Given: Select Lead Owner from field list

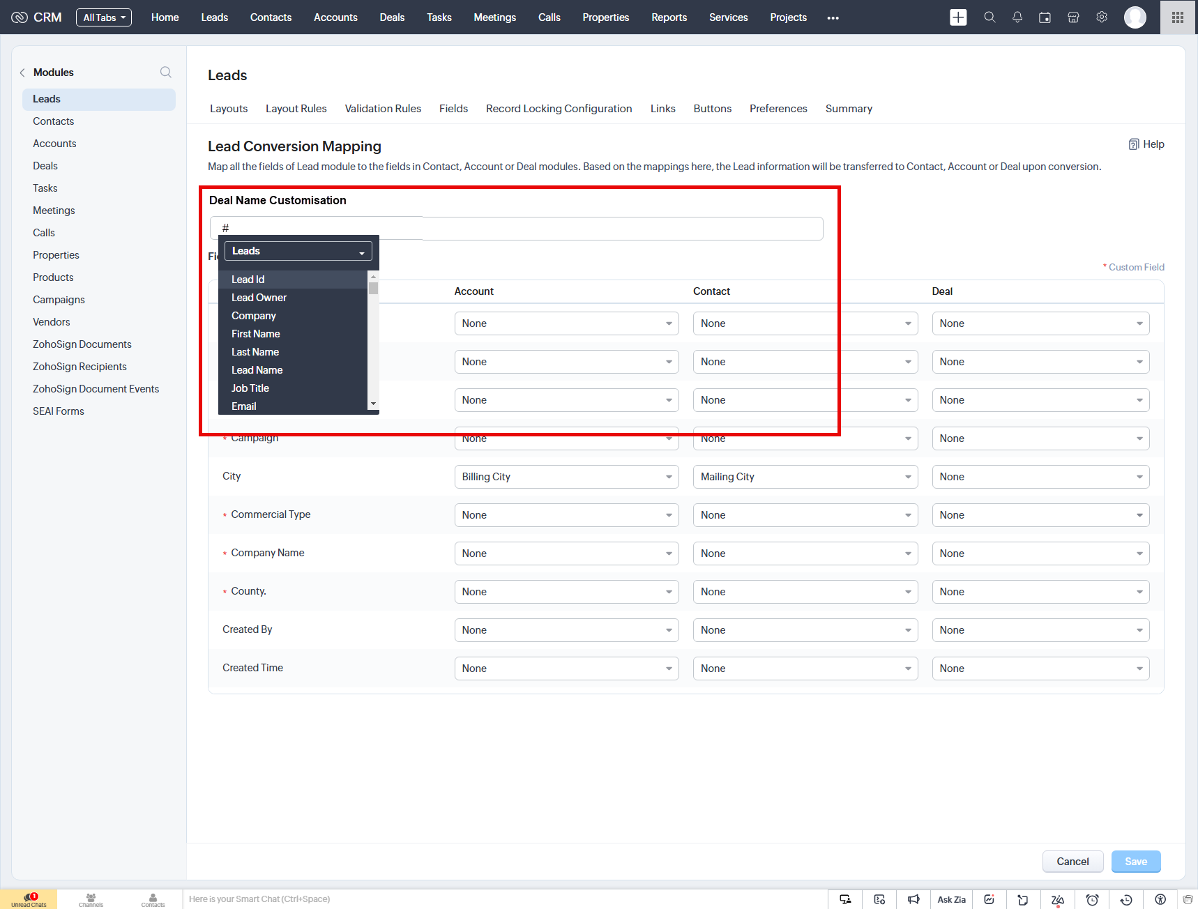Looking at the screenshot, I should [x=293, y=298].
